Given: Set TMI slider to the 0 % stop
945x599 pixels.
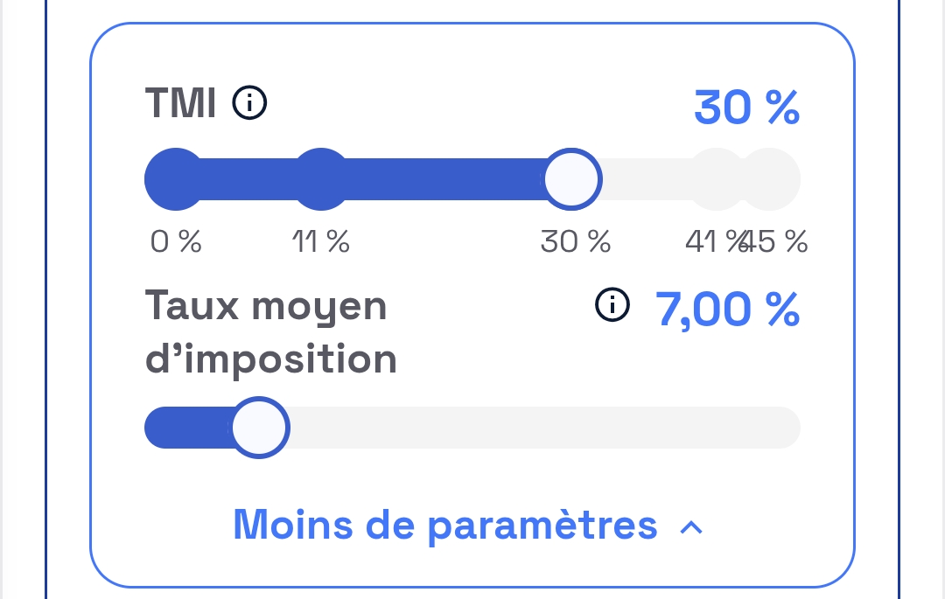Looking at the screenshot, I should pyautogui.click(x=175, y=179).
